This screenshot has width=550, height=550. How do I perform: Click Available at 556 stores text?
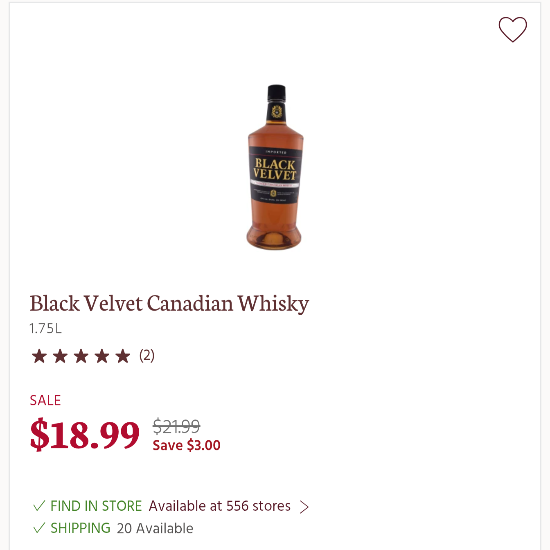[x=220, y=506]
